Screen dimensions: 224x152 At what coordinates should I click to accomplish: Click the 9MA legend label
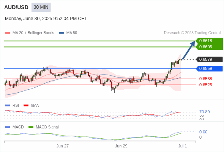click(x=35, y=106)
